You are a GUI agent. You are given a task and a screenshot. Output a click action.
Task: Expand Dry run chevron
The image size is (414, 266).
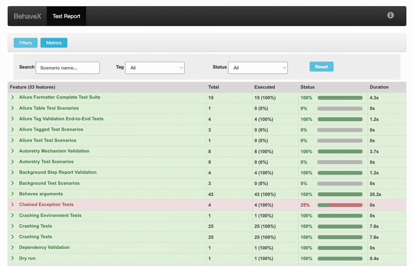12,258
